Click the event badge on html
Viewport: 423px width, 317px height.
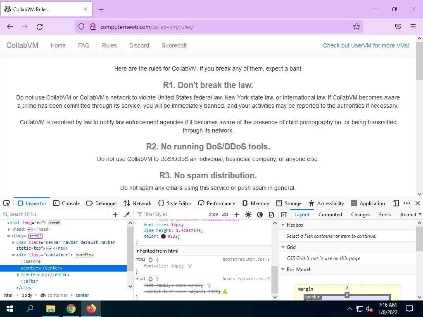coord(55,223)
